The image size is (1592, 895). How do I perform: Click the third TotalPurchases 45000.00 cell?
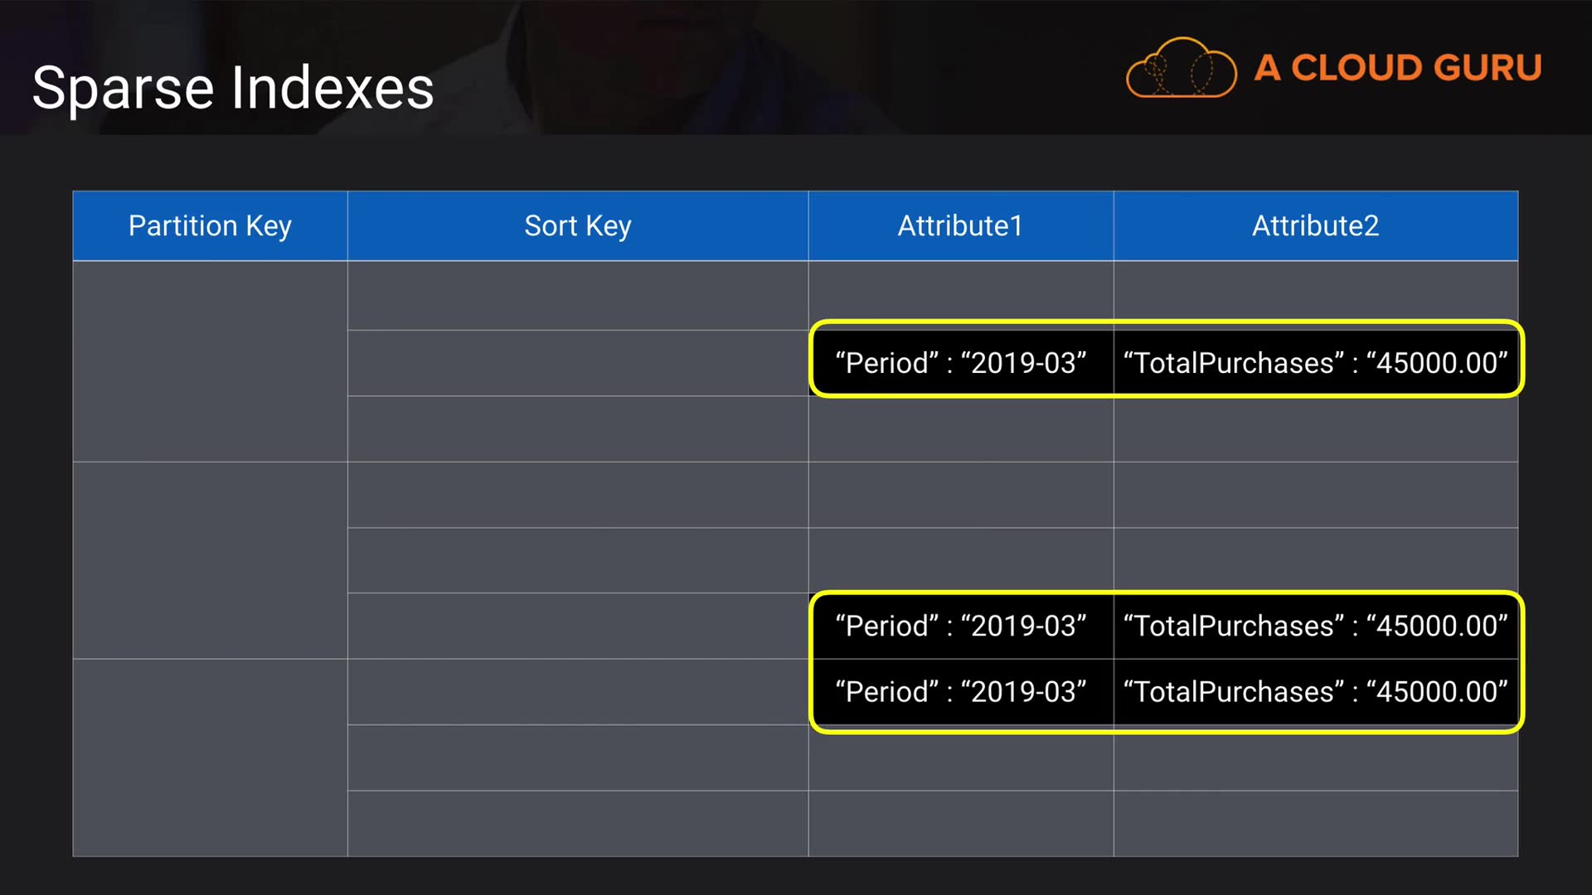(1315, 692)
